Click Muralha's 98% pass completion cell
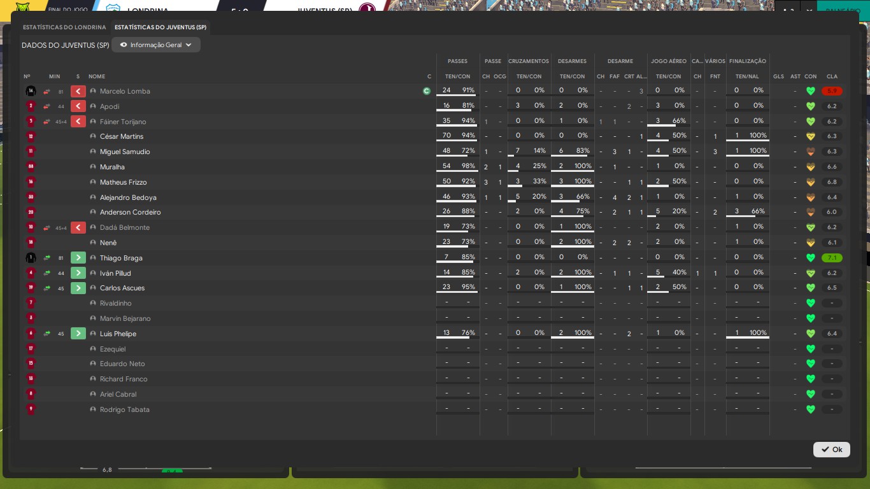 click(x=468, y=166)
